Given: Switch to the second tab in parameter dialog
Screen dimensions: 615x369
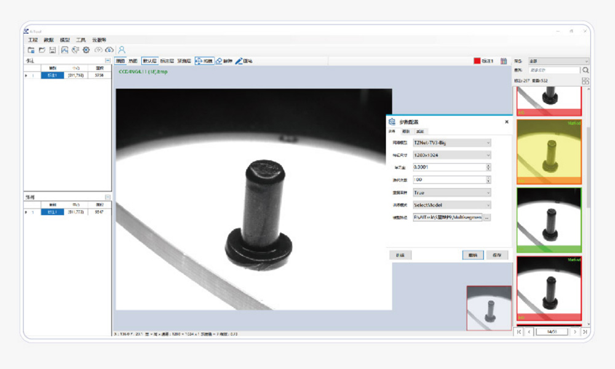Looking at the screenshot, I should click(405, 131).
